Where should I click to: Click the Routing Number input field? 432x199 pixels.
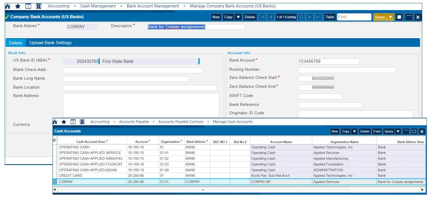(347, 70)
